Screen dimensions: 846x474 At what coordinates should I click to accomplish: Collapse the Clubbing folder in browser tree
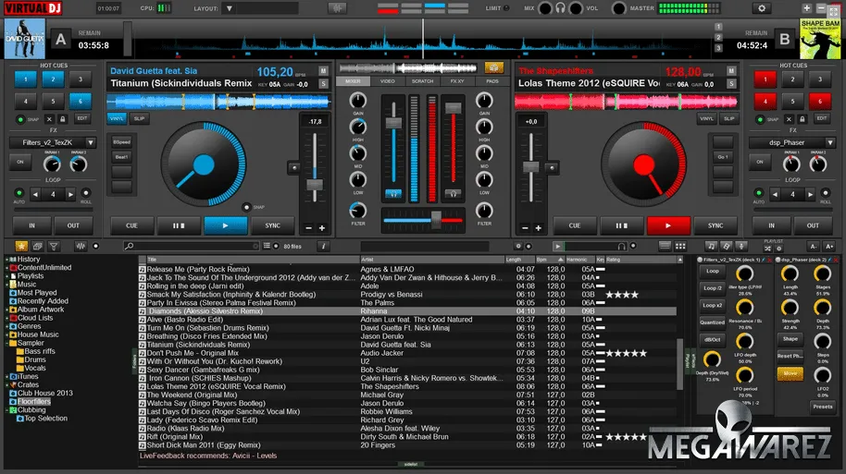(x=7, y=410)
